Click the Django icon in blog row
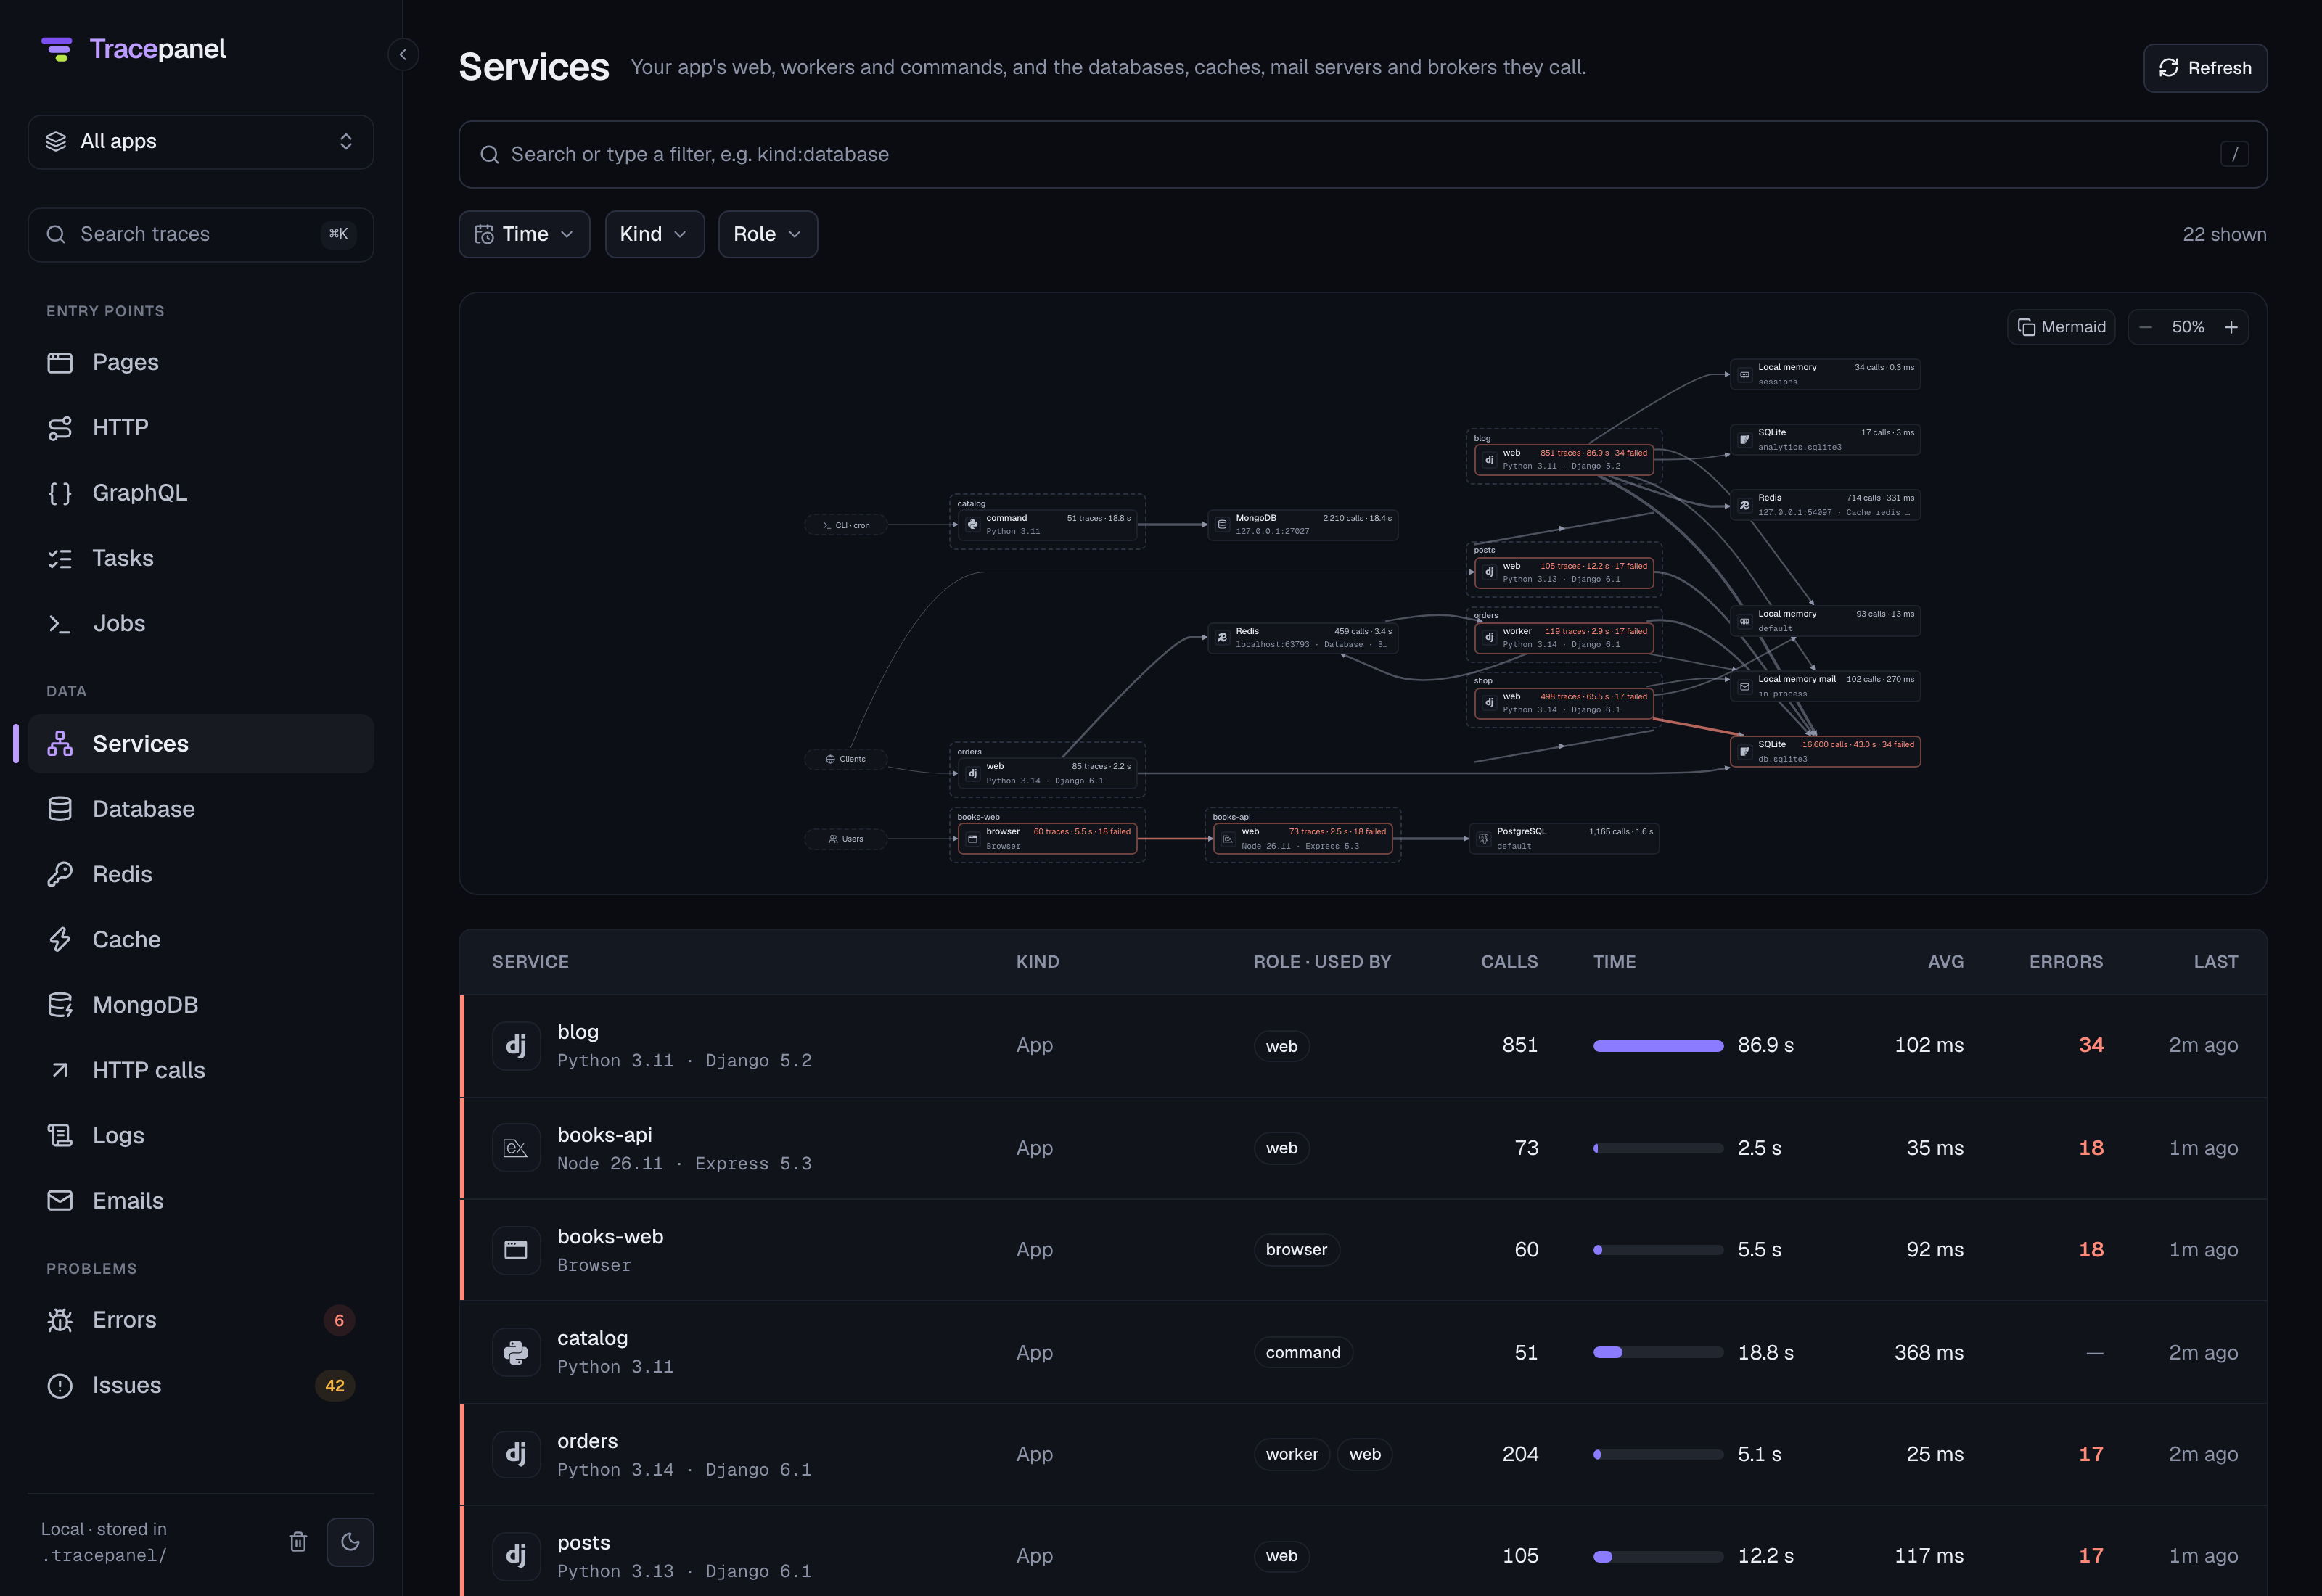 [x=516, y=1046]
